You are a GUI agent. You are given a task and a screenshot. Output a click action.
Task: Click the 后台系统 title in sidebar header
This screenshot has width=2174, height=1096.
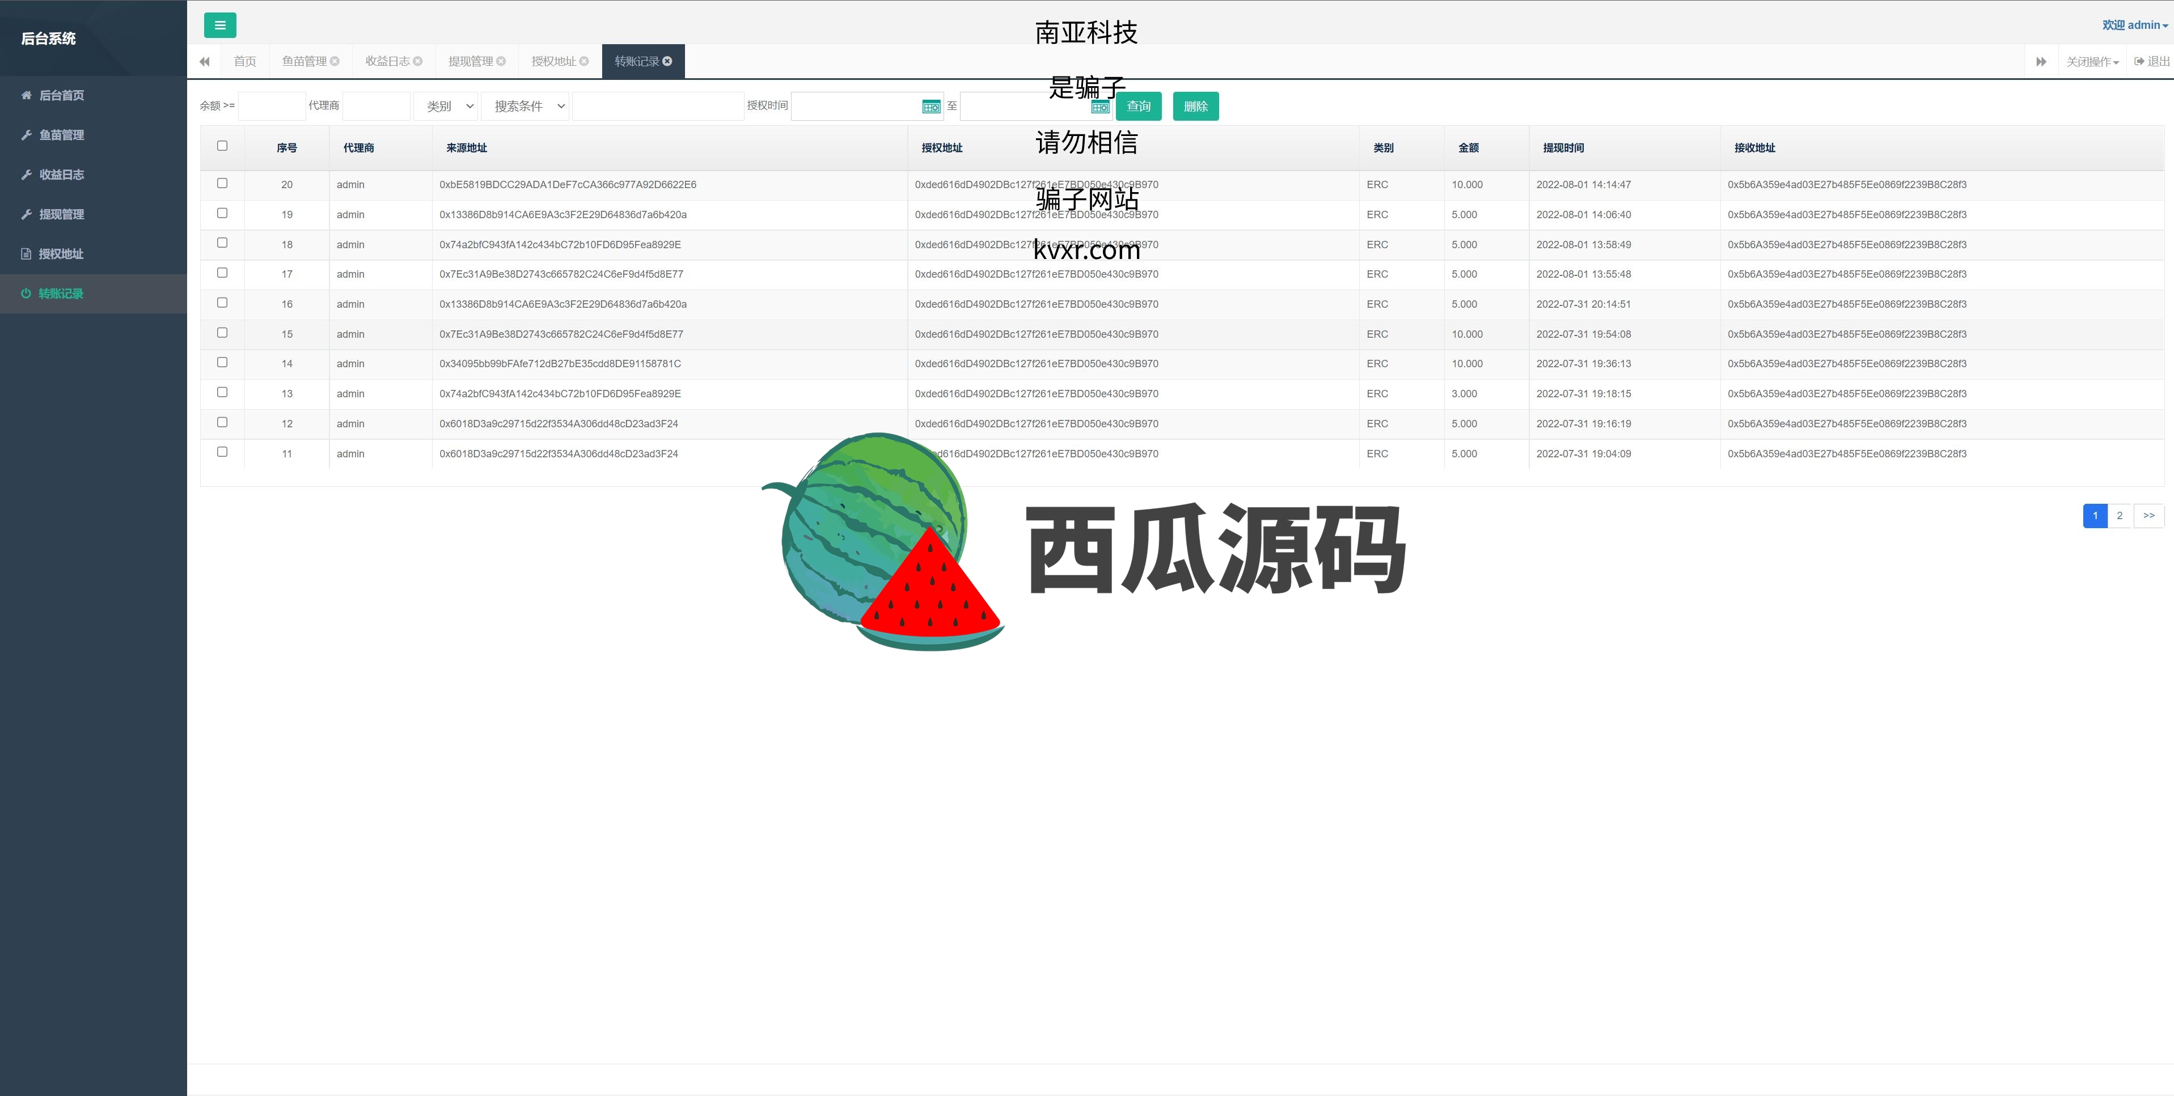48,38
